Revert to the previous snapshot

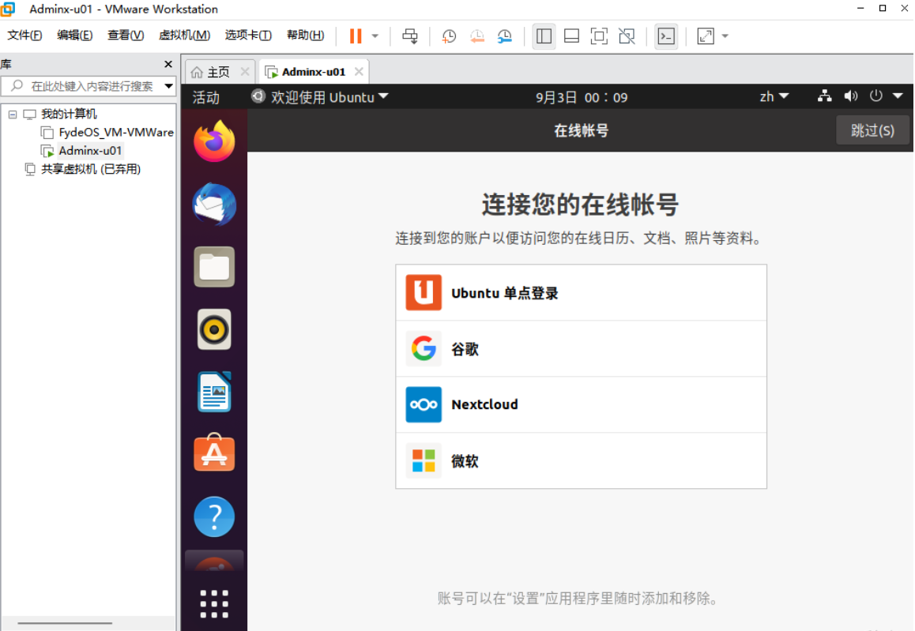476,36
